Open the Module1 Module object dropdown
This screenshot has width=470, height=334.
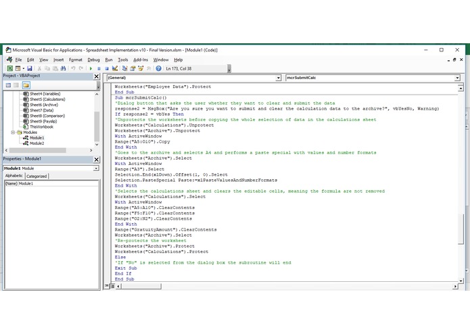tap(96, 168)
